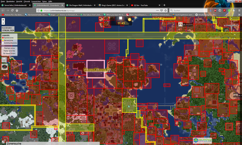Viewport: 242px width, 145px height.
Task: Open Hier kommt Ruffy bookmark
Action: click(x=35, y=15)
